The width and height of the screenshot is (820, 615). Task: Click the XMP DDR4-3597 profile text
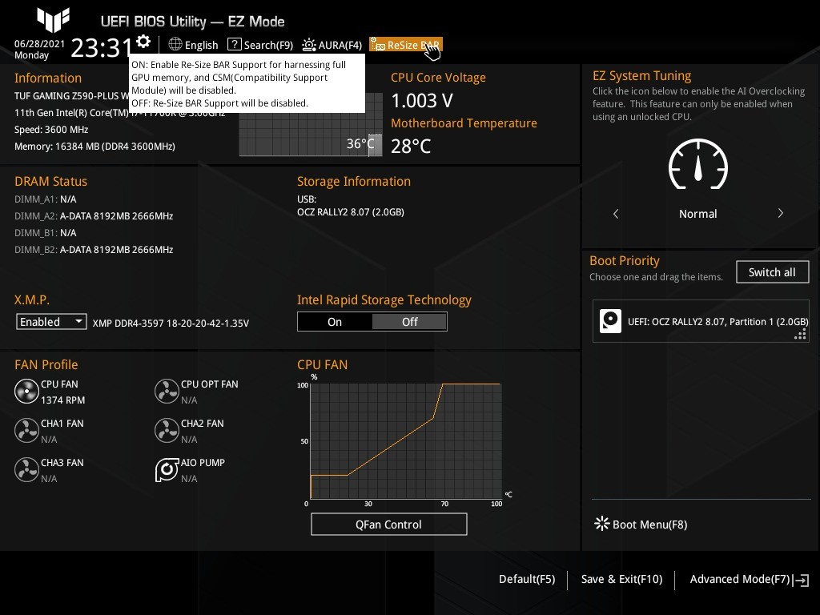tap(171, 324)
